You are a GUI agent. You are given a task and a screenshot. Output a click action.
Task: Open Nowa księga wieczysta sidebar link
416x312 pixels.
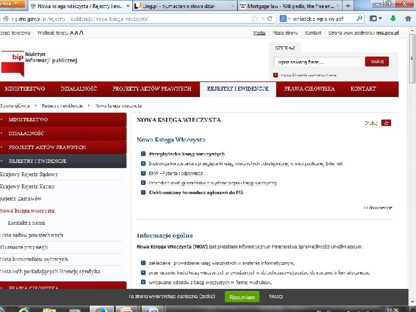pos(27,211)
